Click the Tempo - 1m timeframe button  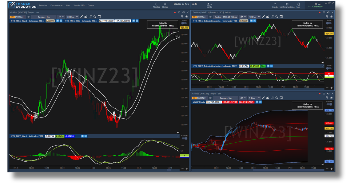44,17
